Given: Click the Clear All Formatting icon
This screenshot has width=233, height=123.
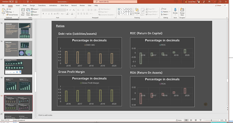Looking at the screenshot, I should point(73,10).
